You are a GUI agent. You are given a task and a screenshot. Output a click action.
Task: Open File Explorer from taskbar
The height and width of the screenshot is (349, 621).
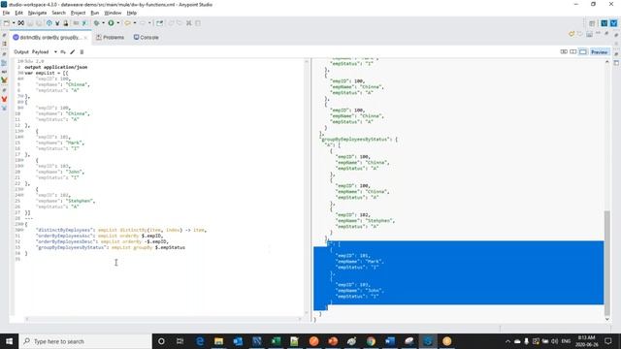coord(218,341)
